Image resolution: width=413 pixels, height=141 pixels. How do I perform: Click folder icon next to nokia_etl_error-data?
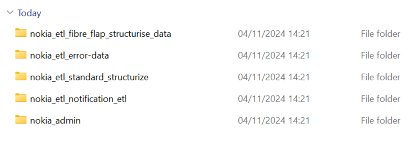pyautogui.click(x=21, y=55)
